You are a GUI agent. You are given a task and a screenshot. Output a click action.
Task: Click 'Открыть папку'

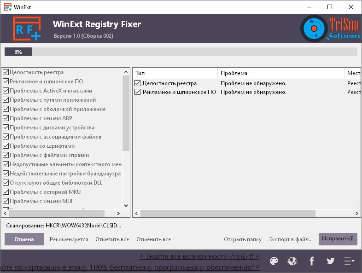pos(243,239)
